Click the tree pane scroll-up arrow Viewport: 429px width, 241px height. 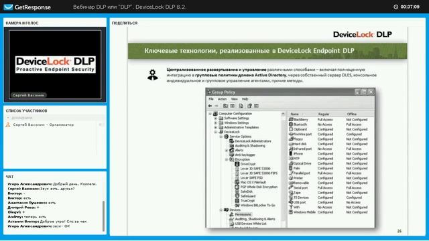point(283,114)
